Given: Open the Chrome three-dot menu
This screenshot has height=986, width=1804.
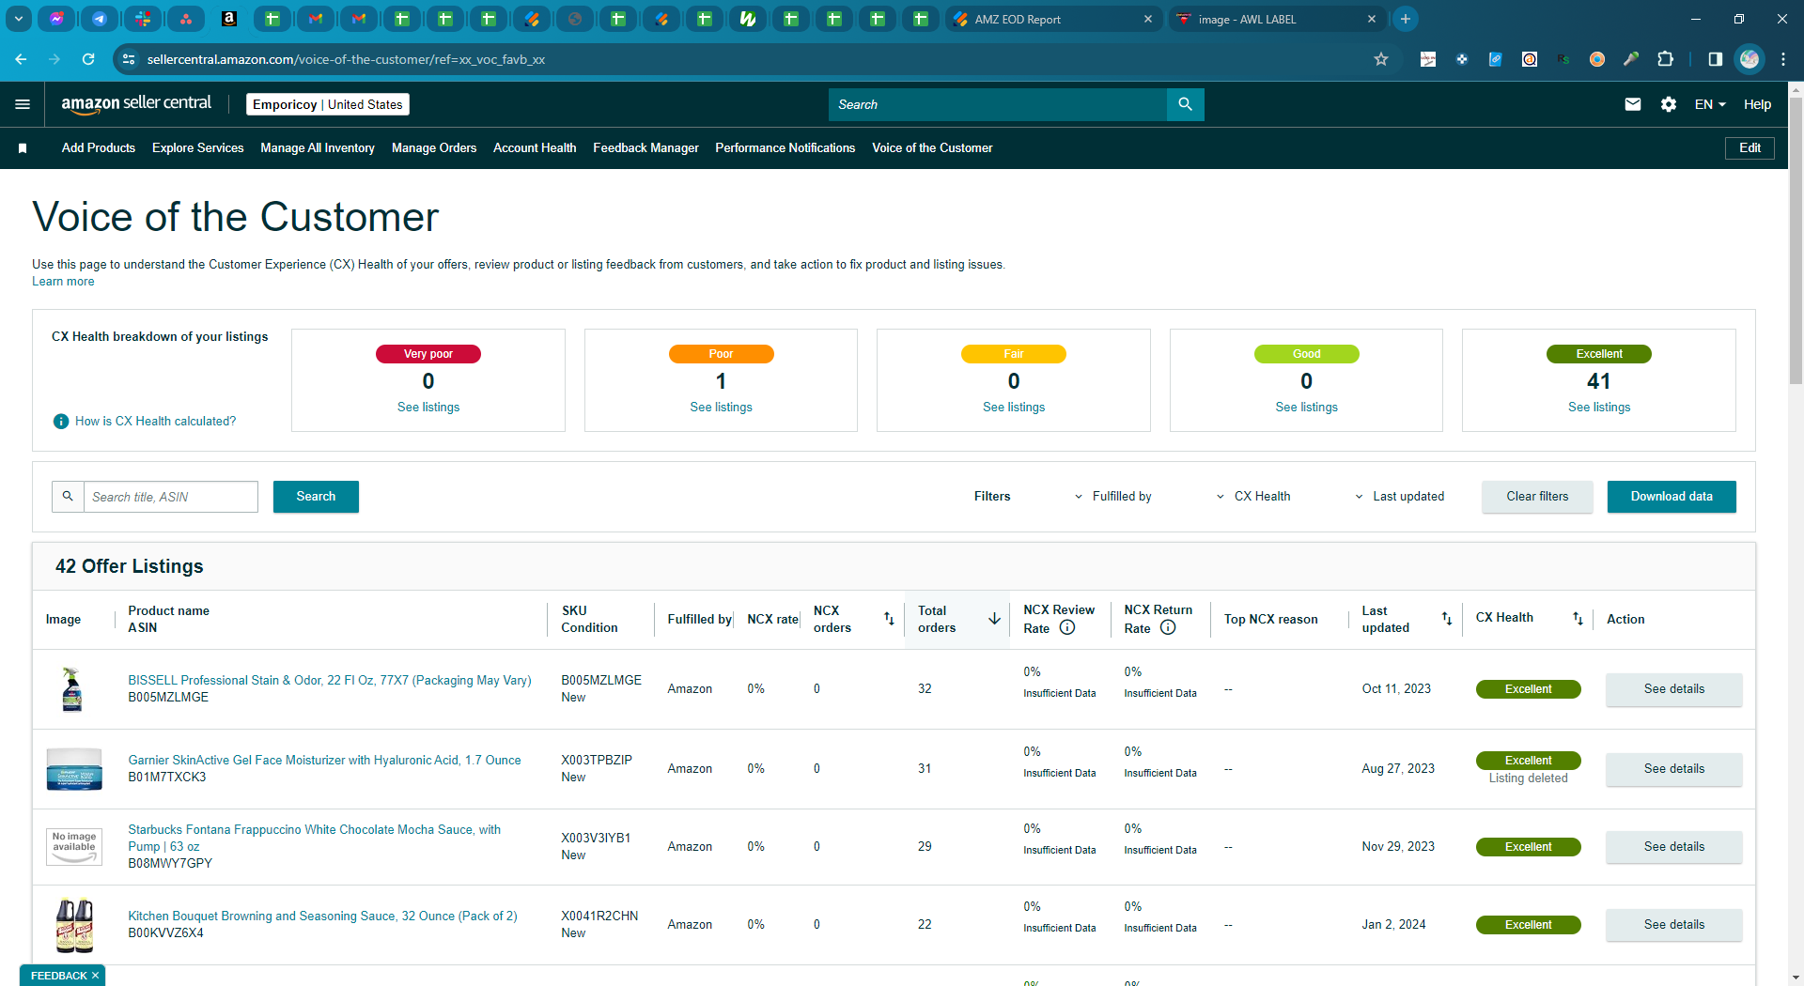Looking at the screenshot, I should point(1783,59).
